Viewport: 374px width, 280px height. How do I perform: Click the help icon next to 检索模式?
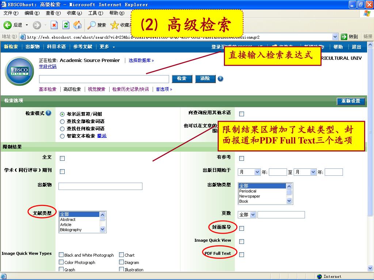tap(49, 113)
